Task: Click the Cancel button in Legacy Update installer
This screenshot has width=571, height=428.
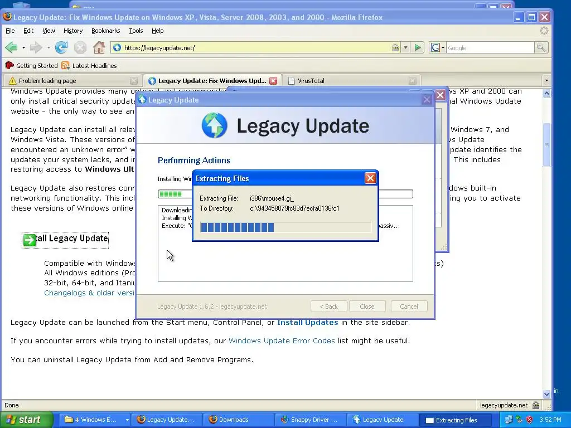Action: (x=409, y=307)
